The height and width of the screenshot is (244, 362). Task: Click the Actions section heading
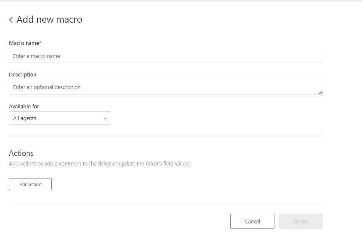tap(21, 153)
